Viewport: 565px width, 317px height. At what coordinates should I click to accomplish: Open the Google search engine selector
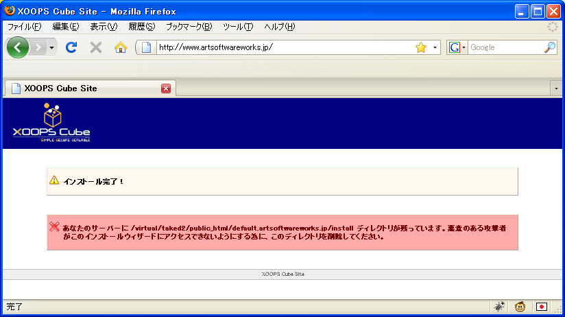457,47
